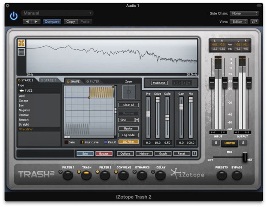Screen dimensions: 267x207
Task: Select the Filter 2 module knob
Action: (105, 175)
